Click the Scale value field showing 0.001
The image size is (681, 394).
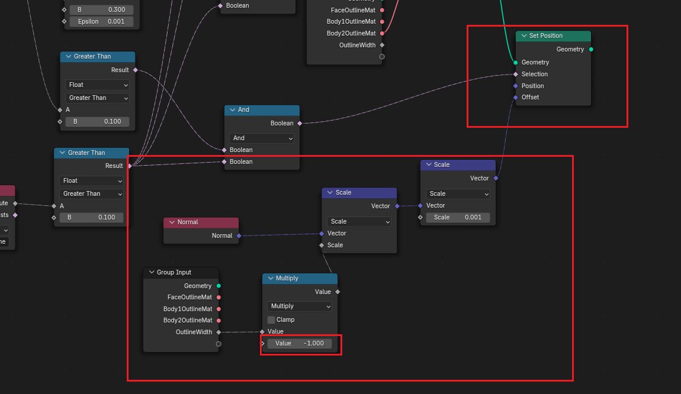pyautogui.click(x=458, y=217)
